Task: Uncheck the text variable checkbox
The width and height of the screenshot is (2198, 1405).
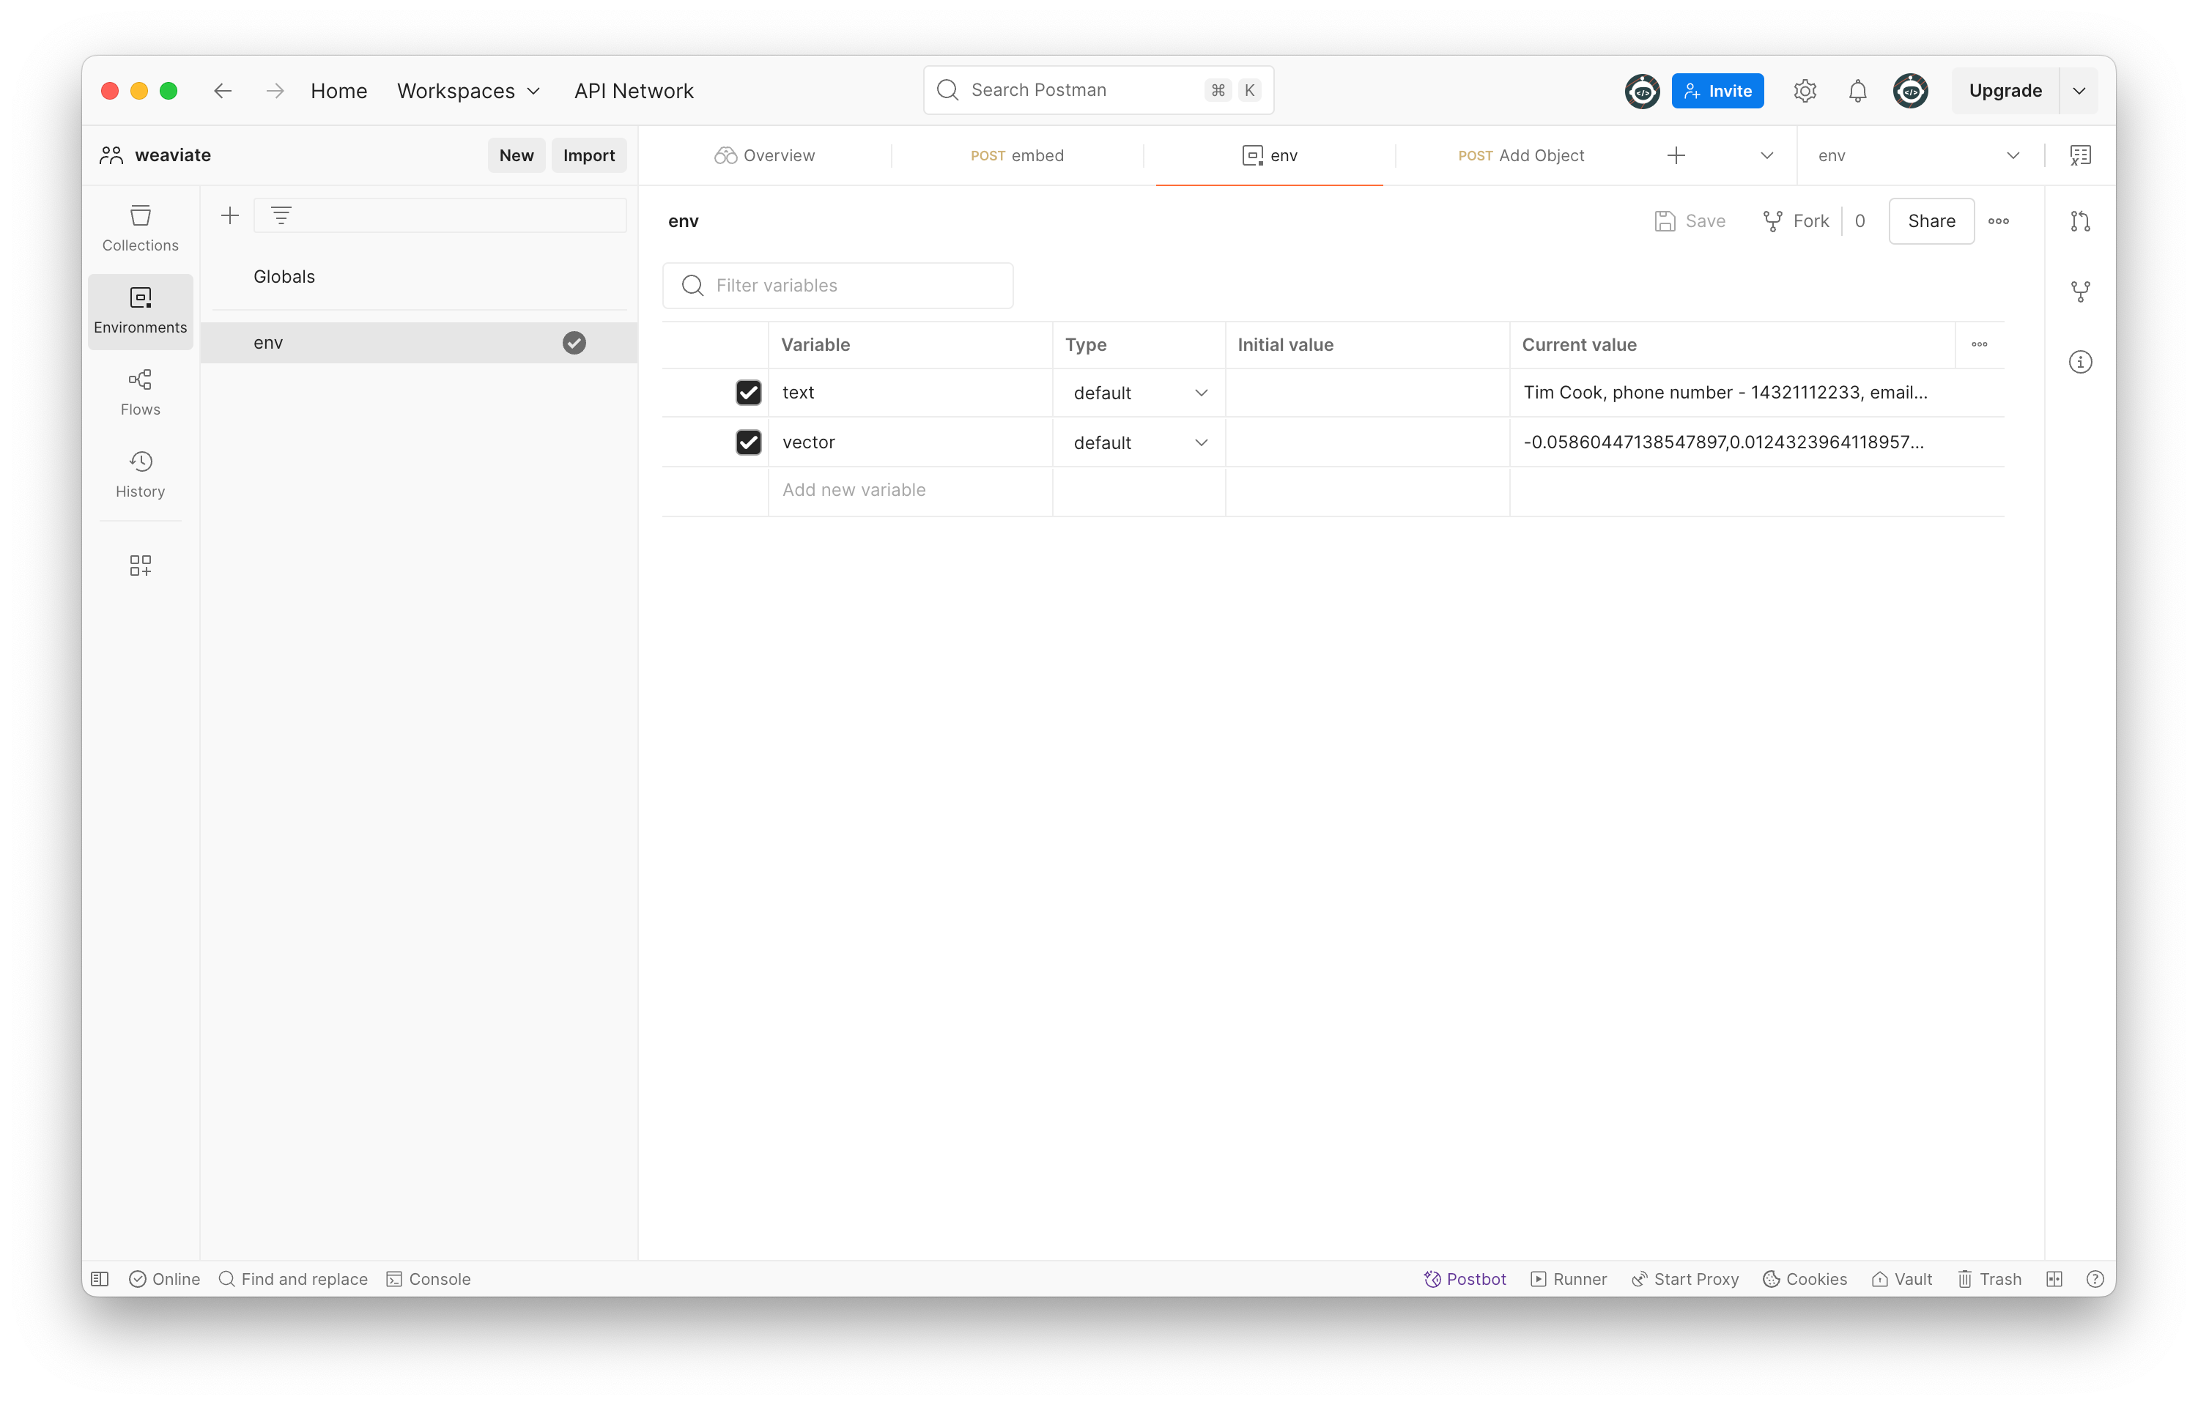Action: tap(749, 393)
